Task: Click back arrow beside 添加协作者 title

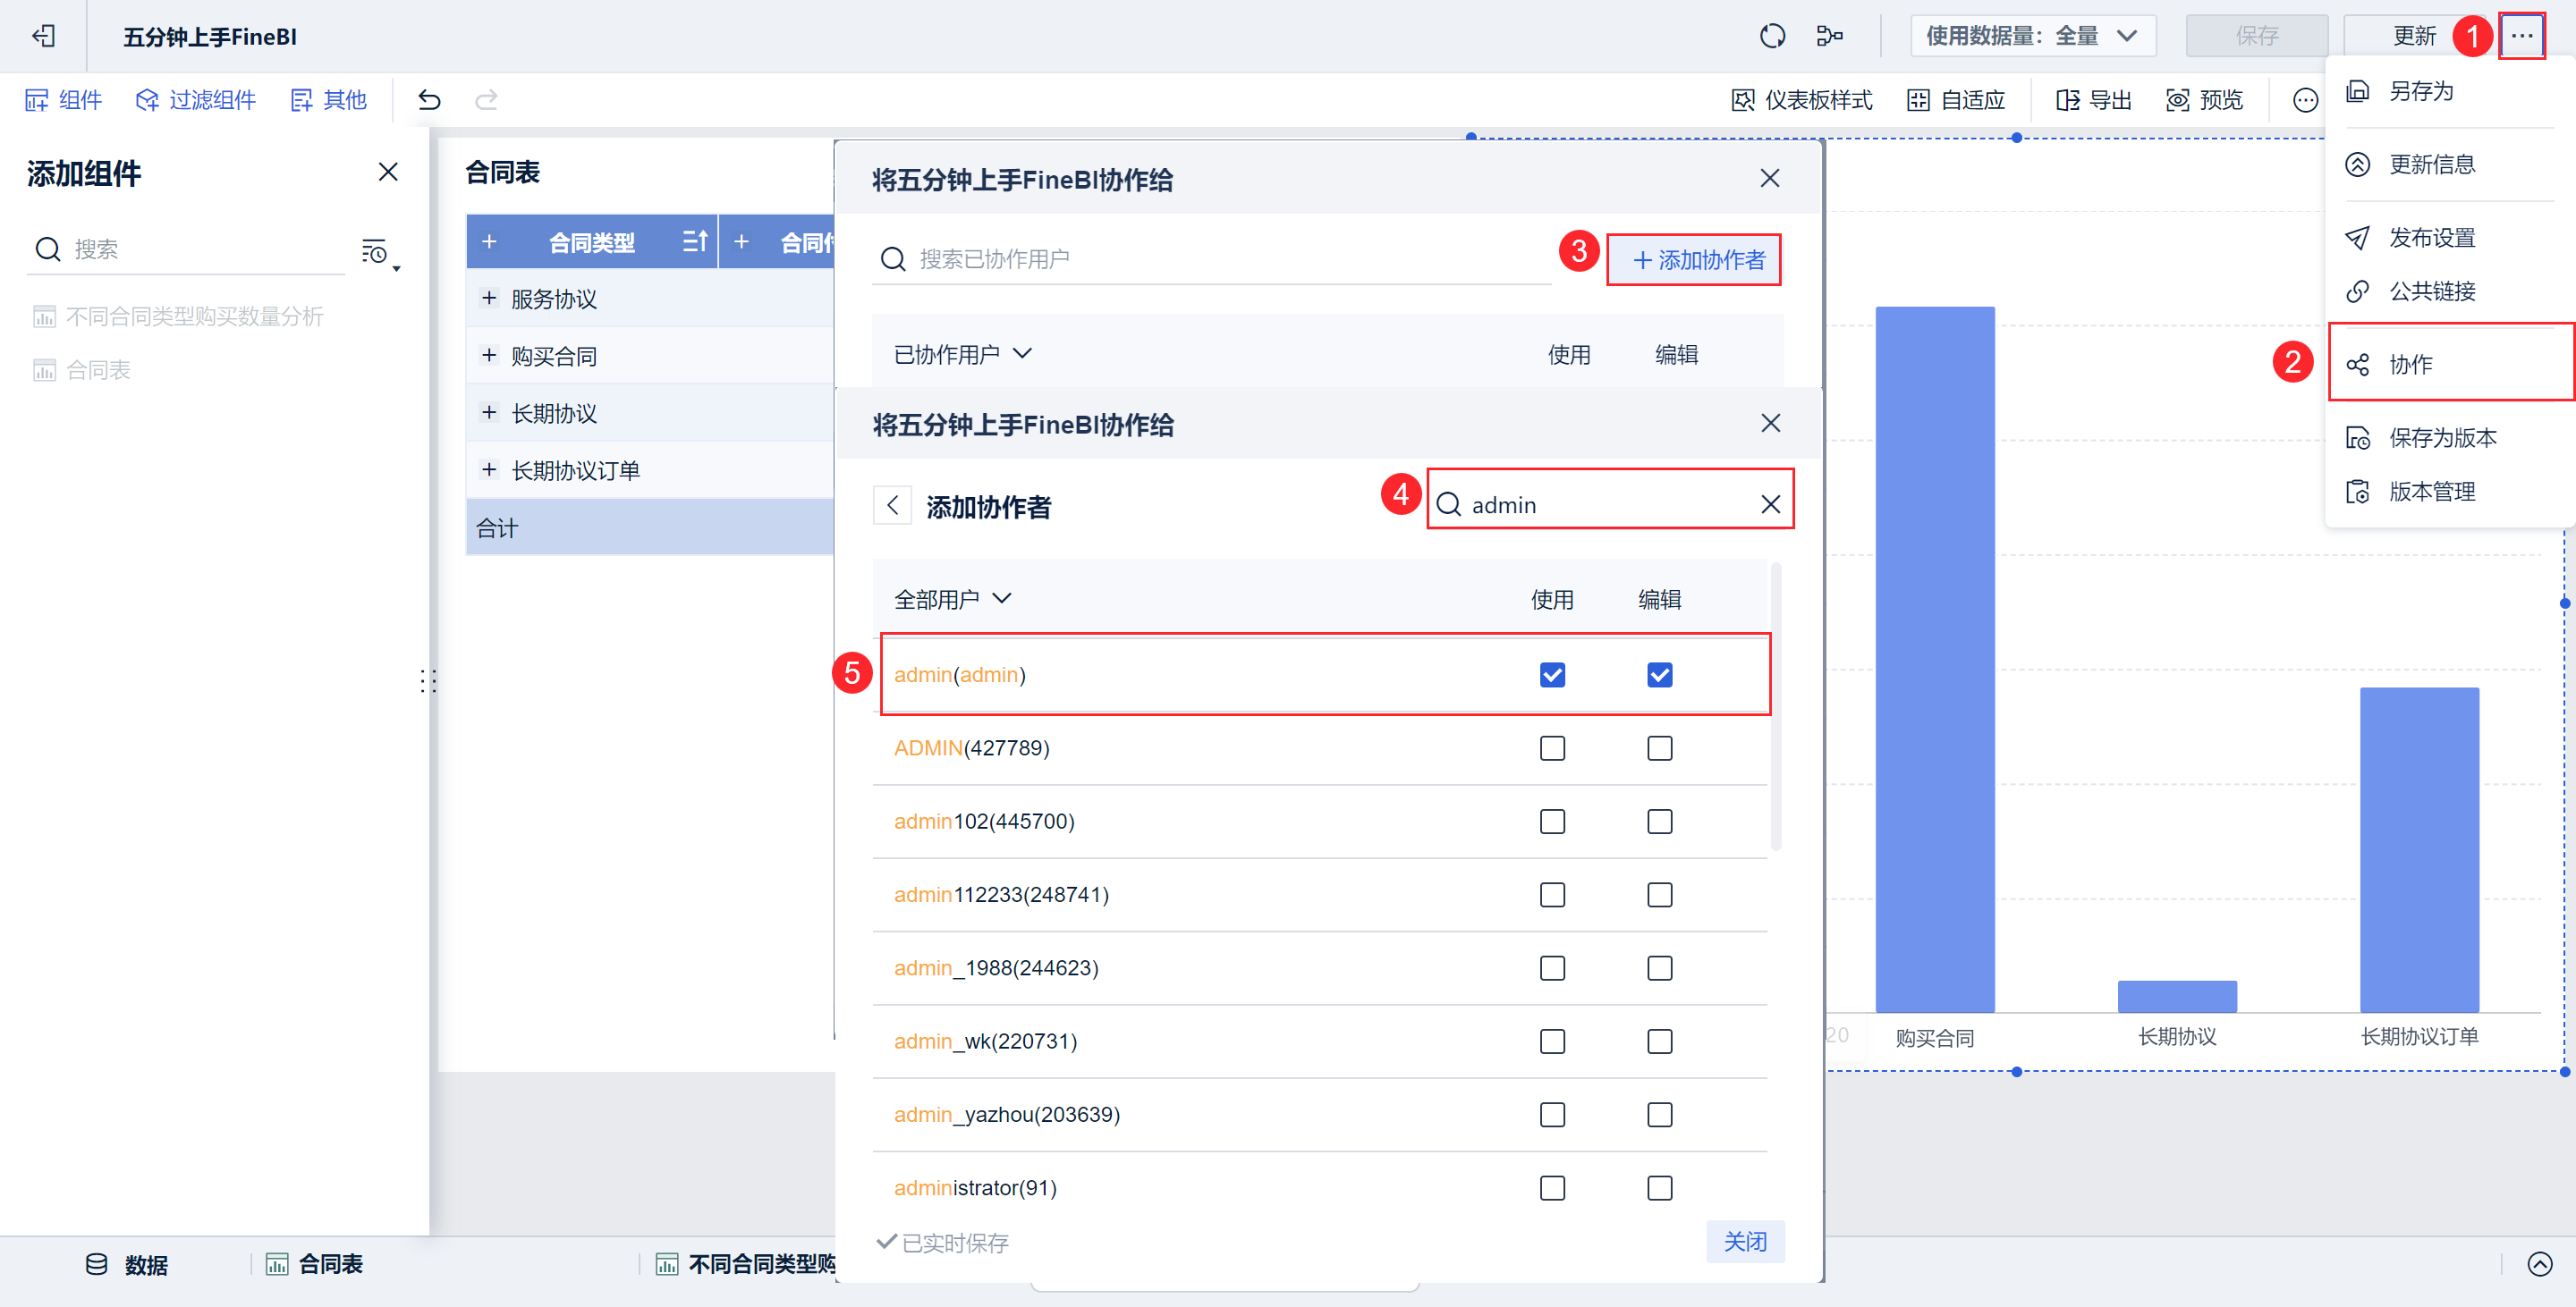Action: tap(892, 506)
